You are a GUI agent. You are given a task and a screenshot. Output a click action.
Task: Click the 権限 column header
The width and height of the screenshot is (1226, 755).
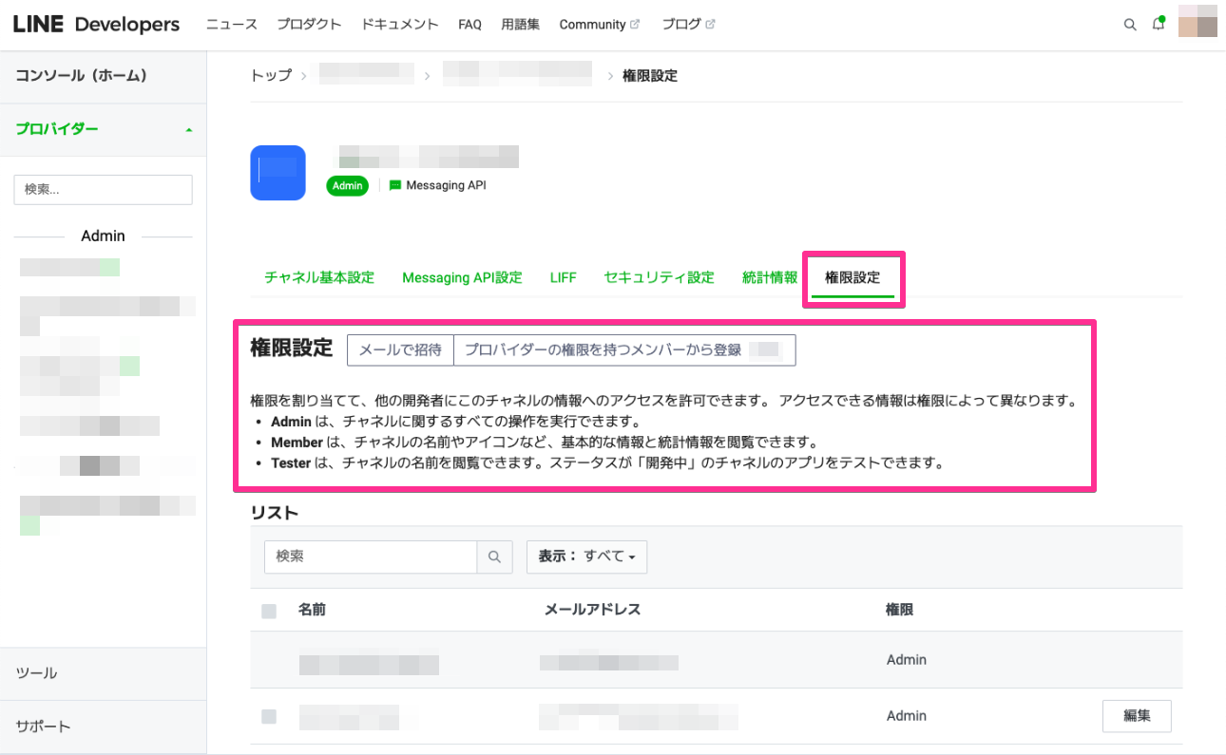[899, 610]
